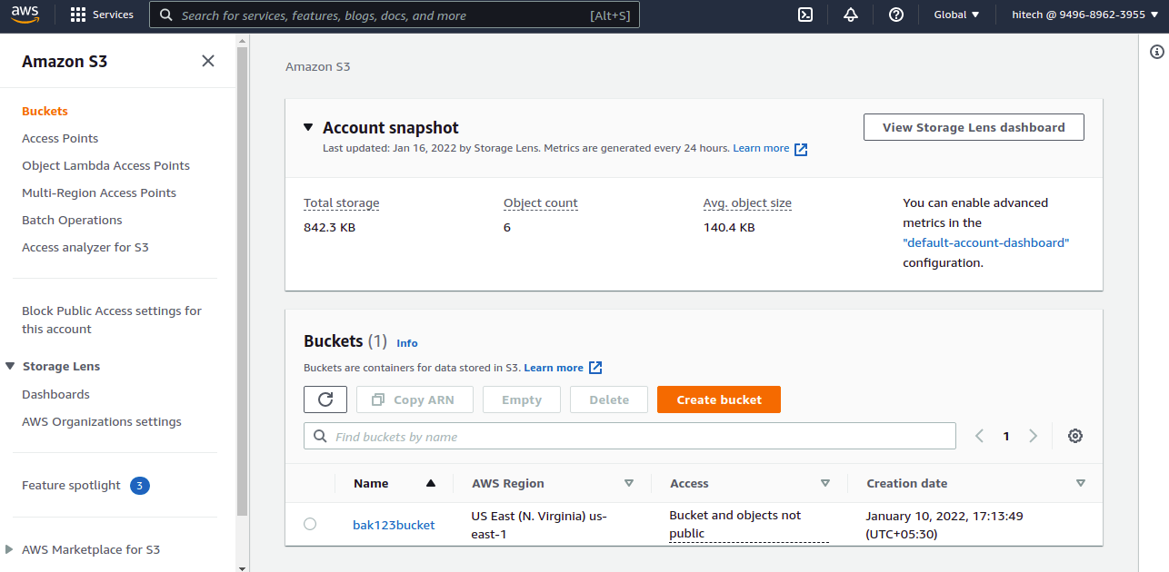Image resolution: width=1169 pixels, height=572 pixels.
Task: Close the Amazon S3 sidebar panel
Action: point(208,61)
